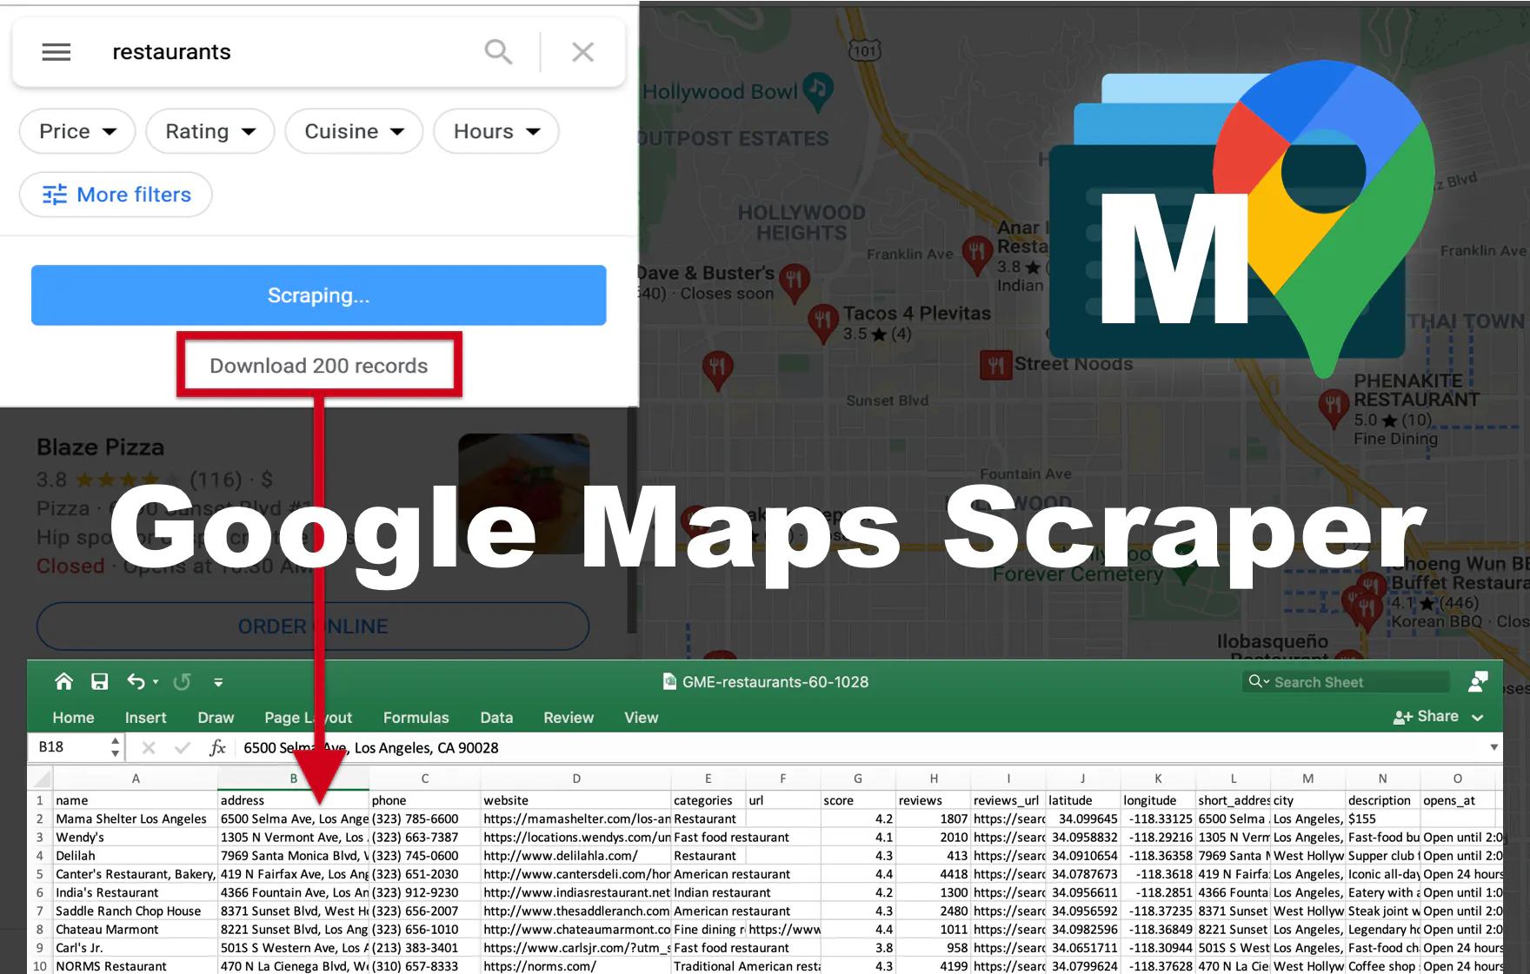1530x974 pixels.
Task: Select the Dave & Buster's restaurant pin
Action: 794,283
